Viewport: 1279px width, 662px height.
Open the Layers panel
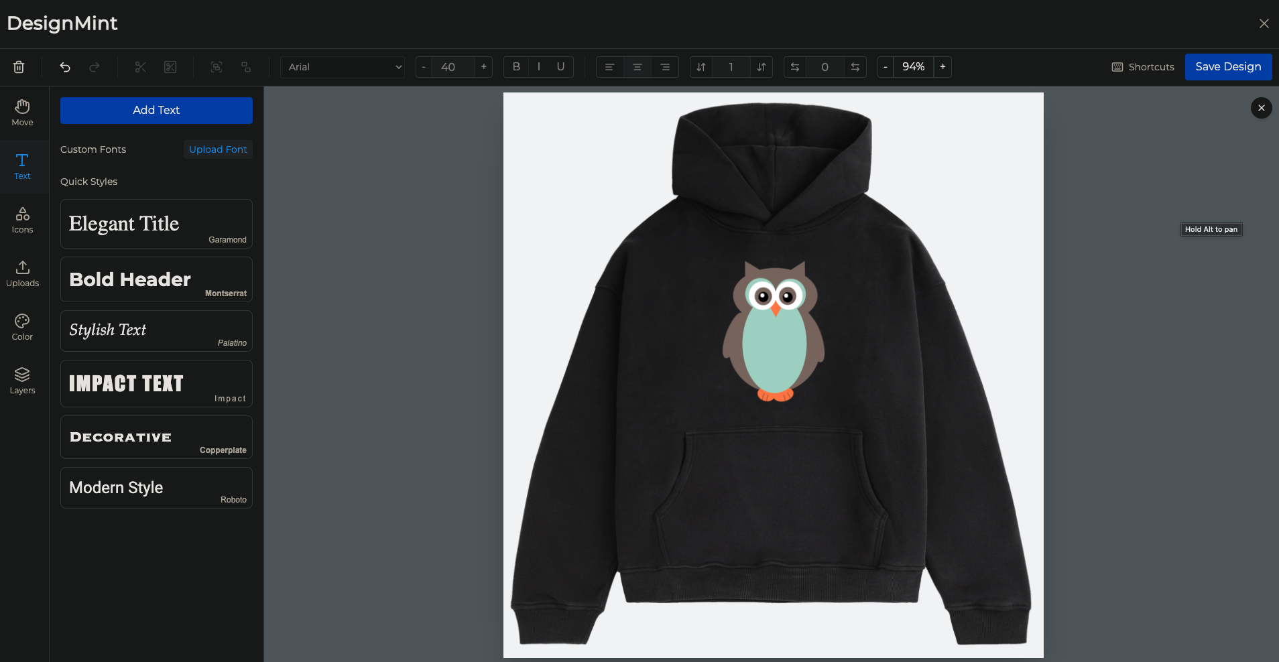22,381
